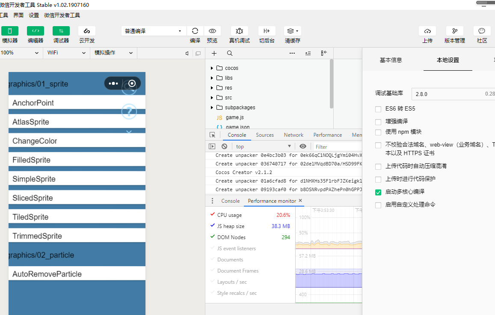The height and width of the screenshot is (315, 495).
Task: Open the console top context dropdown
Action: coord(263,147)
